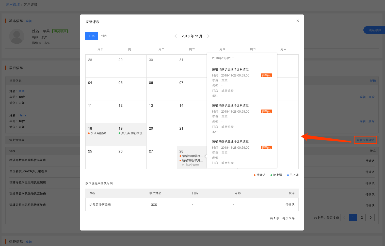This screenshot has width=385, height=246.
Task: Click 编辑 next to 标签信息
Action: coord(29,242)
